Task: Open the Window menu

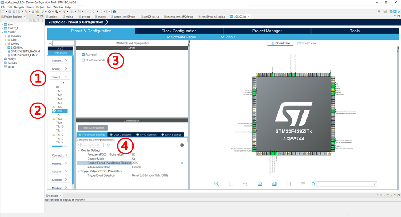Action: tap(58, 7)
